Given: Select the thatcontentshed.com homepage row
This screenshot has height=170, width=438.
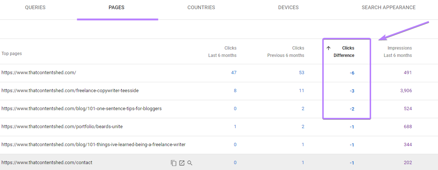Looking at the screenshot, I should (39, 73).
